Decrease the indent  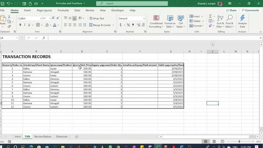pyautogui.click(x=80, y=25)
